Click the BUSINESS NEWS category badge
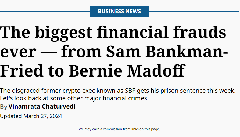Screen dimensions: 240x137 point(119,11)
